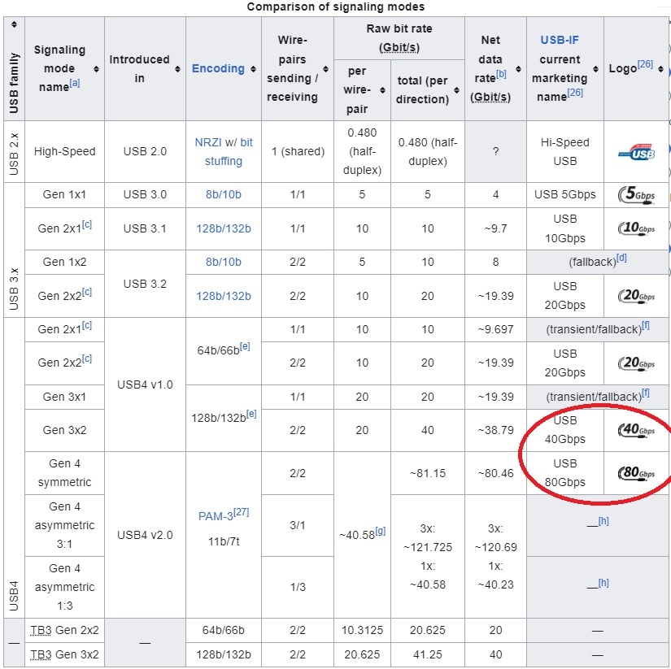Follow the NRZI encoding link
Viewport: 671px width, 669px height.
(x=208, y=142)
